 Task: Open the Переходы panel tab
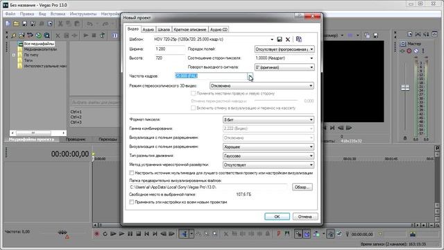click(x=108, y=140)
